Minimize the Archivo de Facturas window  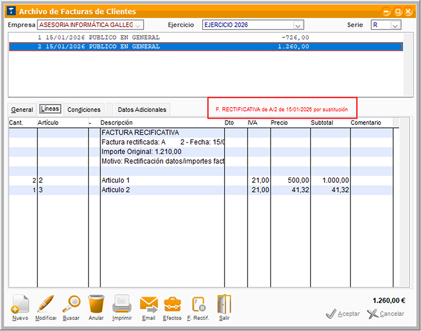tap(386, 11)
